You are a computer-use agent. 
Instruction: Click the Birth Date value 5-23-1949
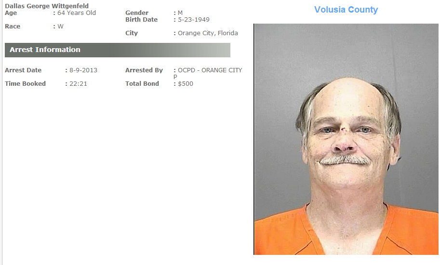[x=194, y=20]
